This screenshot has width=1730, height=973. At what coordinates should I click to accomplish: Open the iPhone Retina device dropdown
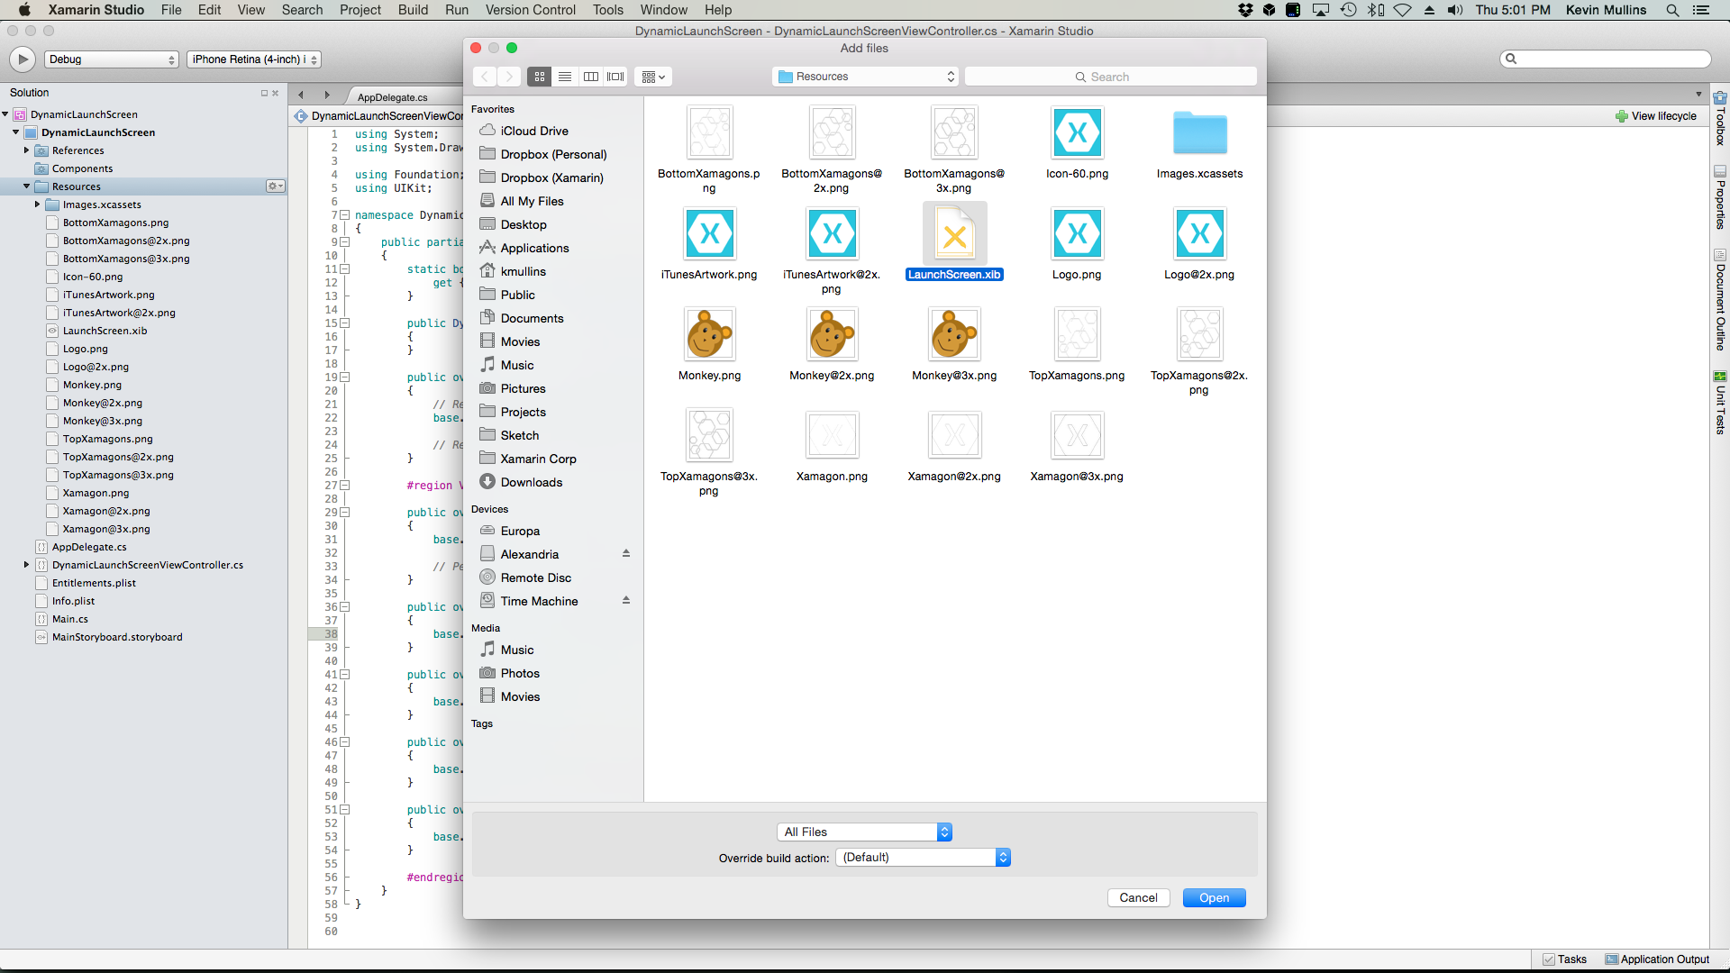click(x=253, y=59)
